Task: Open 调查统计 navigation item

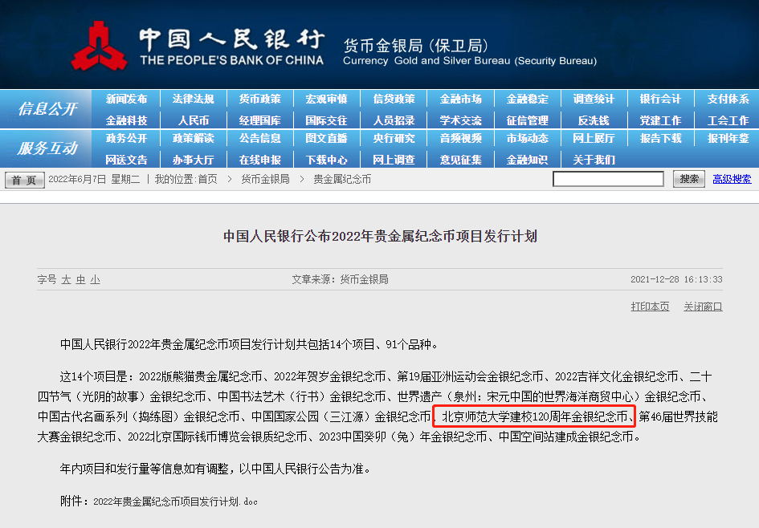Action: (594, 100)
